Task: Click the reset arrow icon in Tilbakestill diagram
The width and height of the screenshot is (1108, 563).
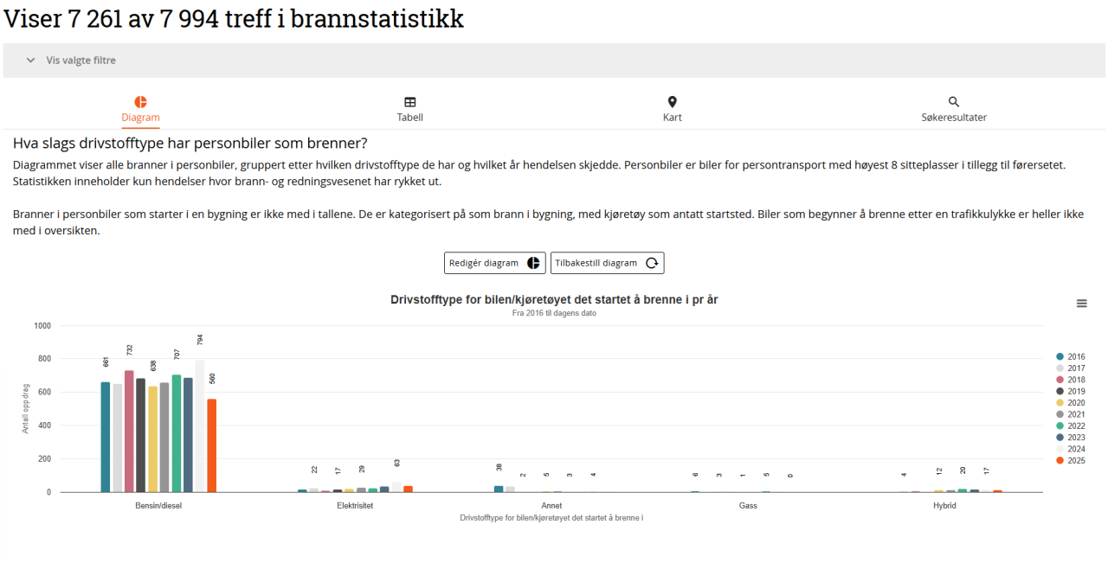Action: pyautogui.click(x=652, y=263)
